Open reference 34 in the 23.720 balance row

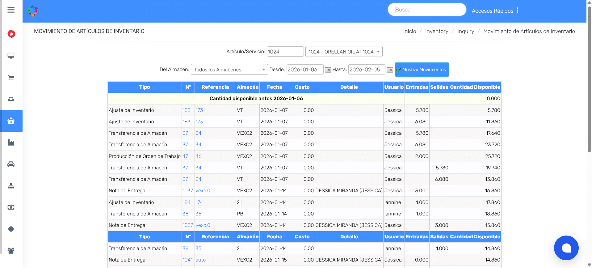[199, 145]
